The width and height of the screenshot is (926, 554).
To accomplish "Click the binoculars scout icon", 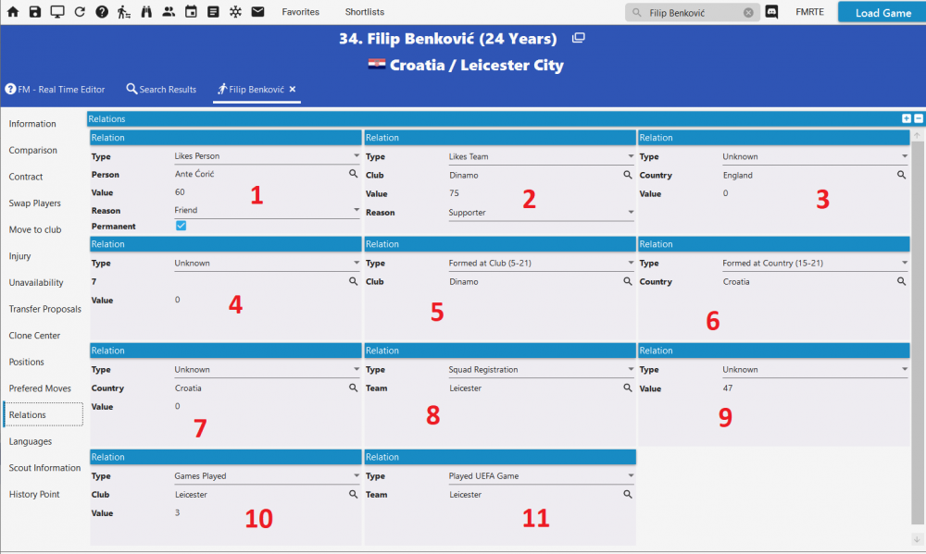I will point(146,12).
